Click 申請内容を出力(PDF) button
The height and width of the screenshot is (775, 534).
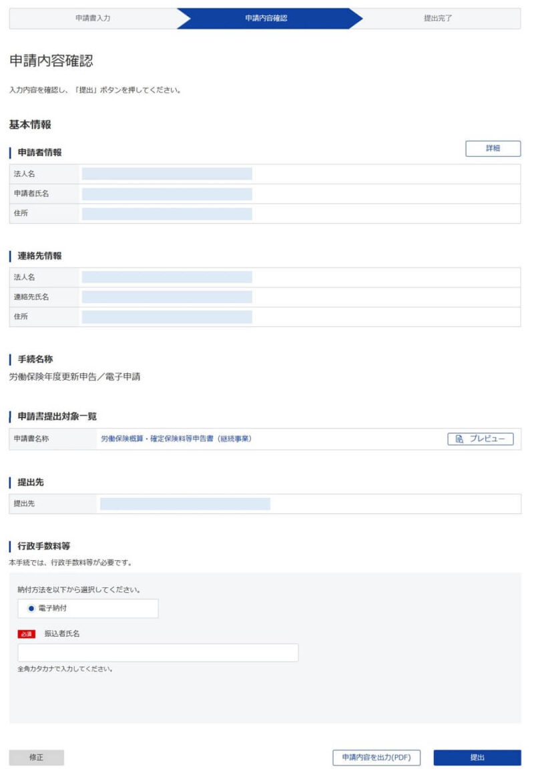[x=376, y=757]
